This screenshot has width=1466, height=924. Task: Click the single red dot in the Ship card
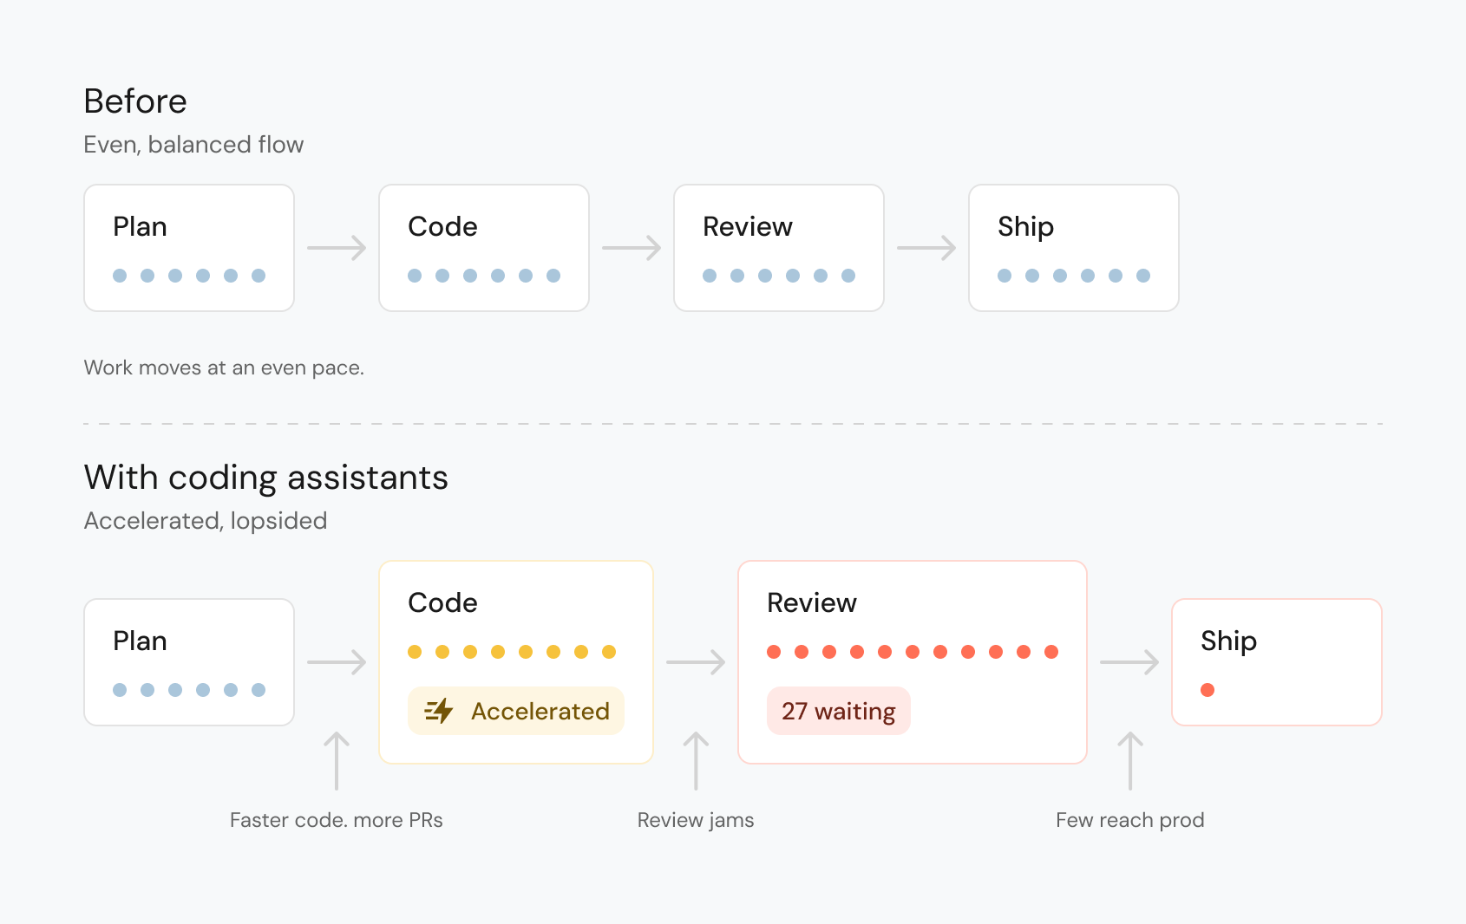pyautogui.click(x=1207, y=690)
